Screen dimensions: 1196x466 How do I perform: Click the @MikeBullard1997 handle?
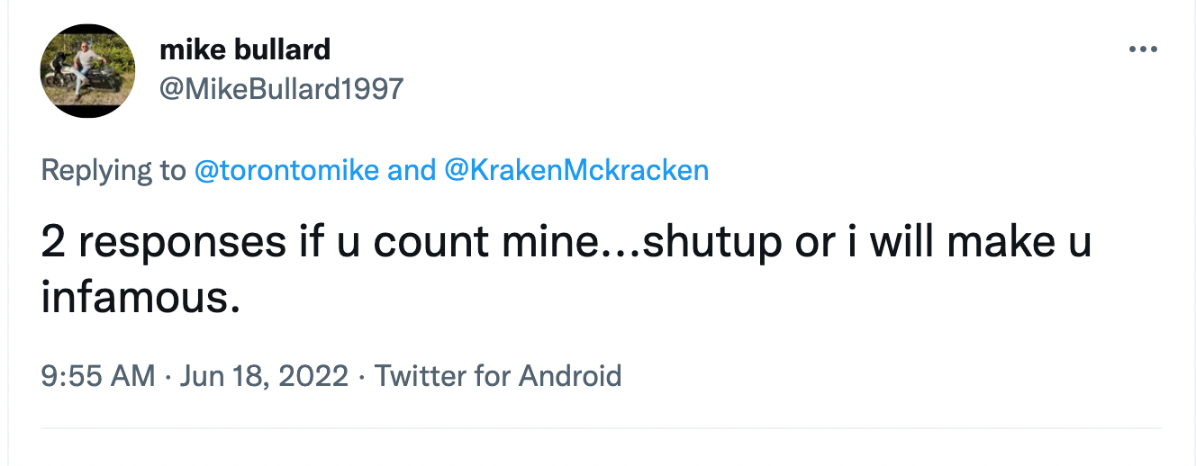coord(281,88)
